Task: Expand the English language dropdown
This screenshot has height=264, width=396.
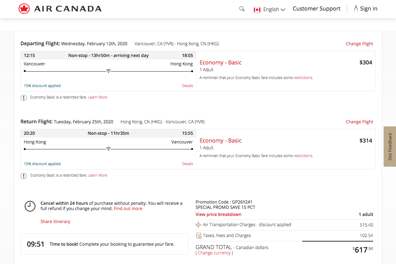Action: pos(274,10)
